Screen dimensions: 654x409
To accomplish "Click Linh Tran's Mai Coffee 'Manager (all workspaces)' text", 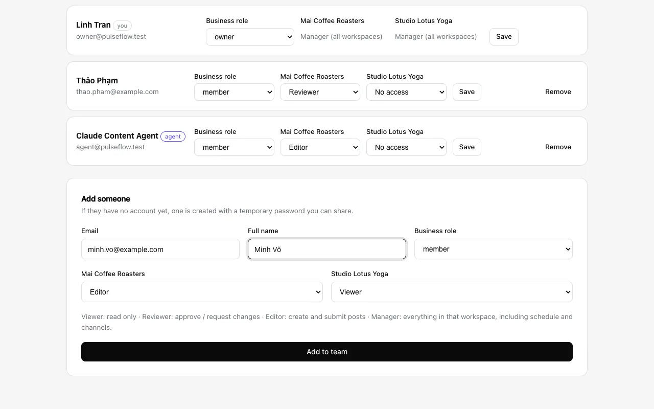I will (341, 37).
